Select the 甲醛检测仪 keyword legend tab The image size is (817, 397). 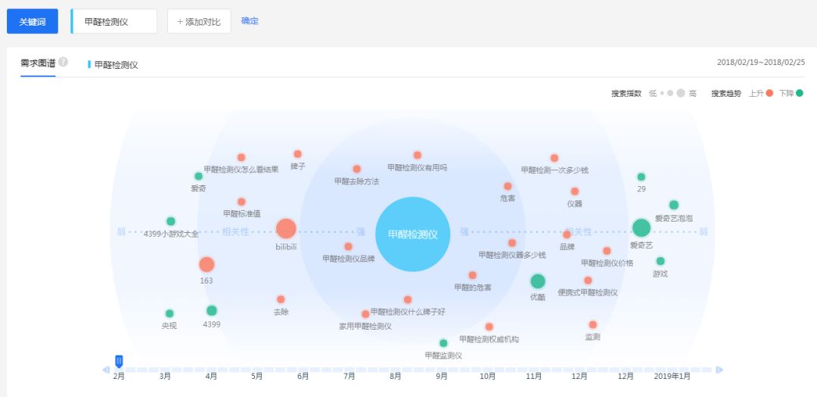(x=116, y=65)
